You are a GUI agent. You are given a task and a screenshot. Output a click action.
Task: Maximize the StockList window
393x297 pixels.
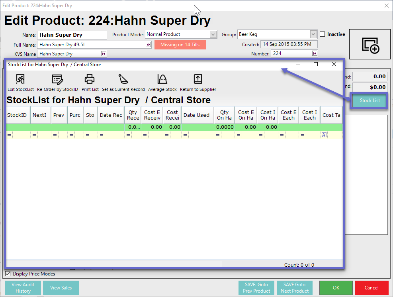[315, 64]
